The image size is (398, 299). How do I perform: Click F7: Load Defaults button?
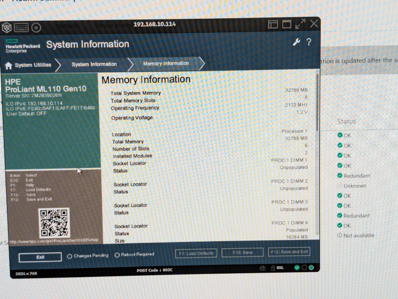coord(196,253)
